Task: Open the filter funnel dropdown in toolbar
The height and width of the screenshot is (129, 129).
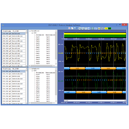Action: point(75,28)
